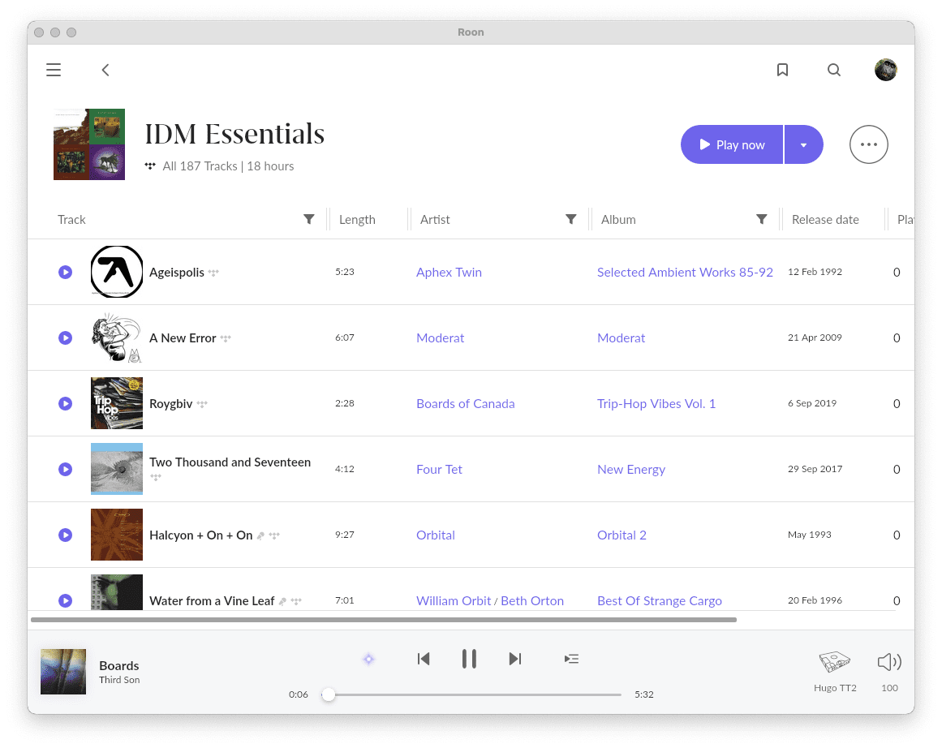Open the Four Tet artist link
Screen dimensions: 942x748
439,469
